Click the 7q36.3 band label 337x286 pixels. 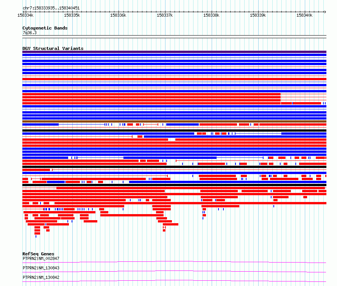tap(30, 33)
